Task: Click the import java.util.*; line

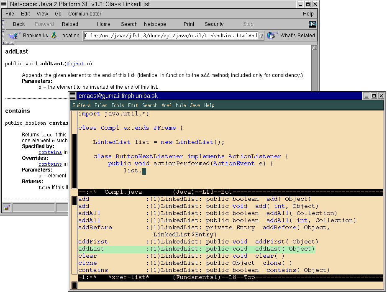Action: click(x=113, y=114)
